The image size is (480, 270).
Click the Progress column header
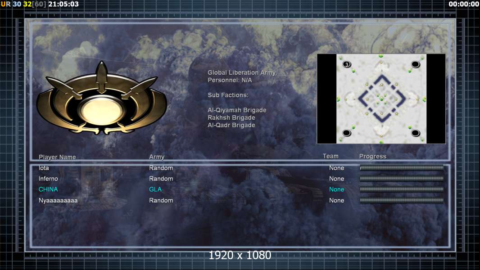click(x=372, y=156)
